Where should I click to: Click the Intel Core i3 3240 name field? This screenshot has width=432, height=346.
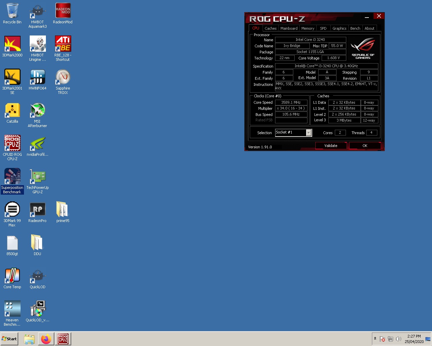tap(310, 40)
